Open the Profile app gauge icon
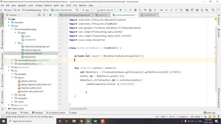 [x=145, y=10]
